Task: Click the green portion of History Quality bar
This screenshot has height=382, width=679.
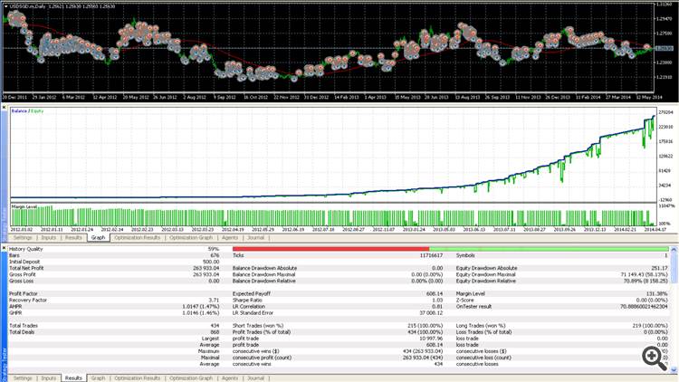Action: pos(549,249)
